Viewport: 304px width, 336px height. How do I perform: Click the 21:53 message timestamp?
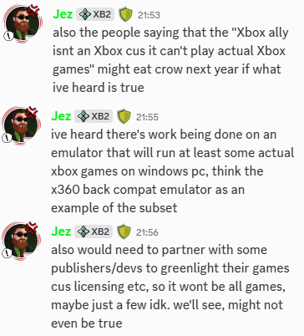pyautogui.click(x=149, y=15)
